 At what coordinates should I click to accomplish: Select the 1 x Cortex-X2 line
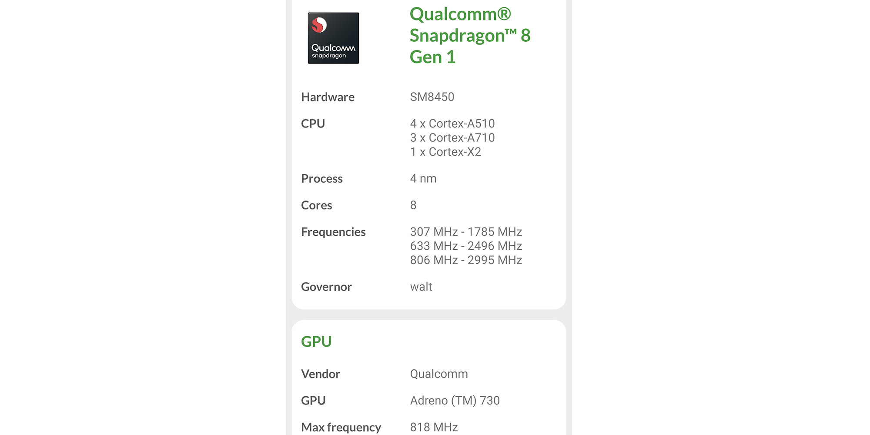point(445,152)
